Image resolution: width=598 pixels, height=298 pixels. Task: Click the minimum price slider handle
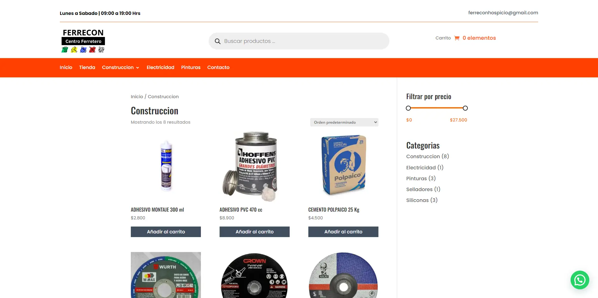pyautogui.click(x=408, y=108)
